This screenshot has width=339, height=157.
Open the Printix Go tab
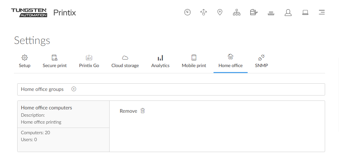click(89, 61)
